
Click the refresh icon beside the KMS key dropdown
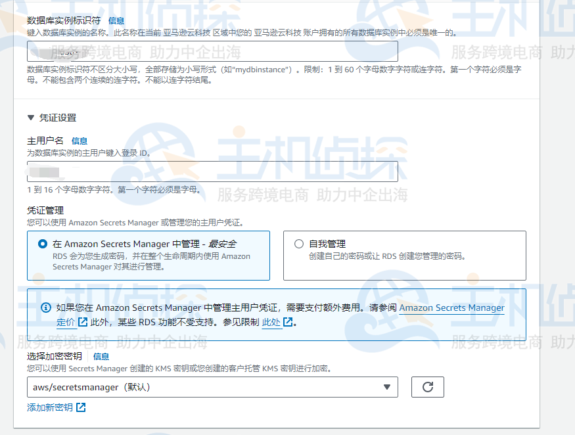tap(427, 387)
